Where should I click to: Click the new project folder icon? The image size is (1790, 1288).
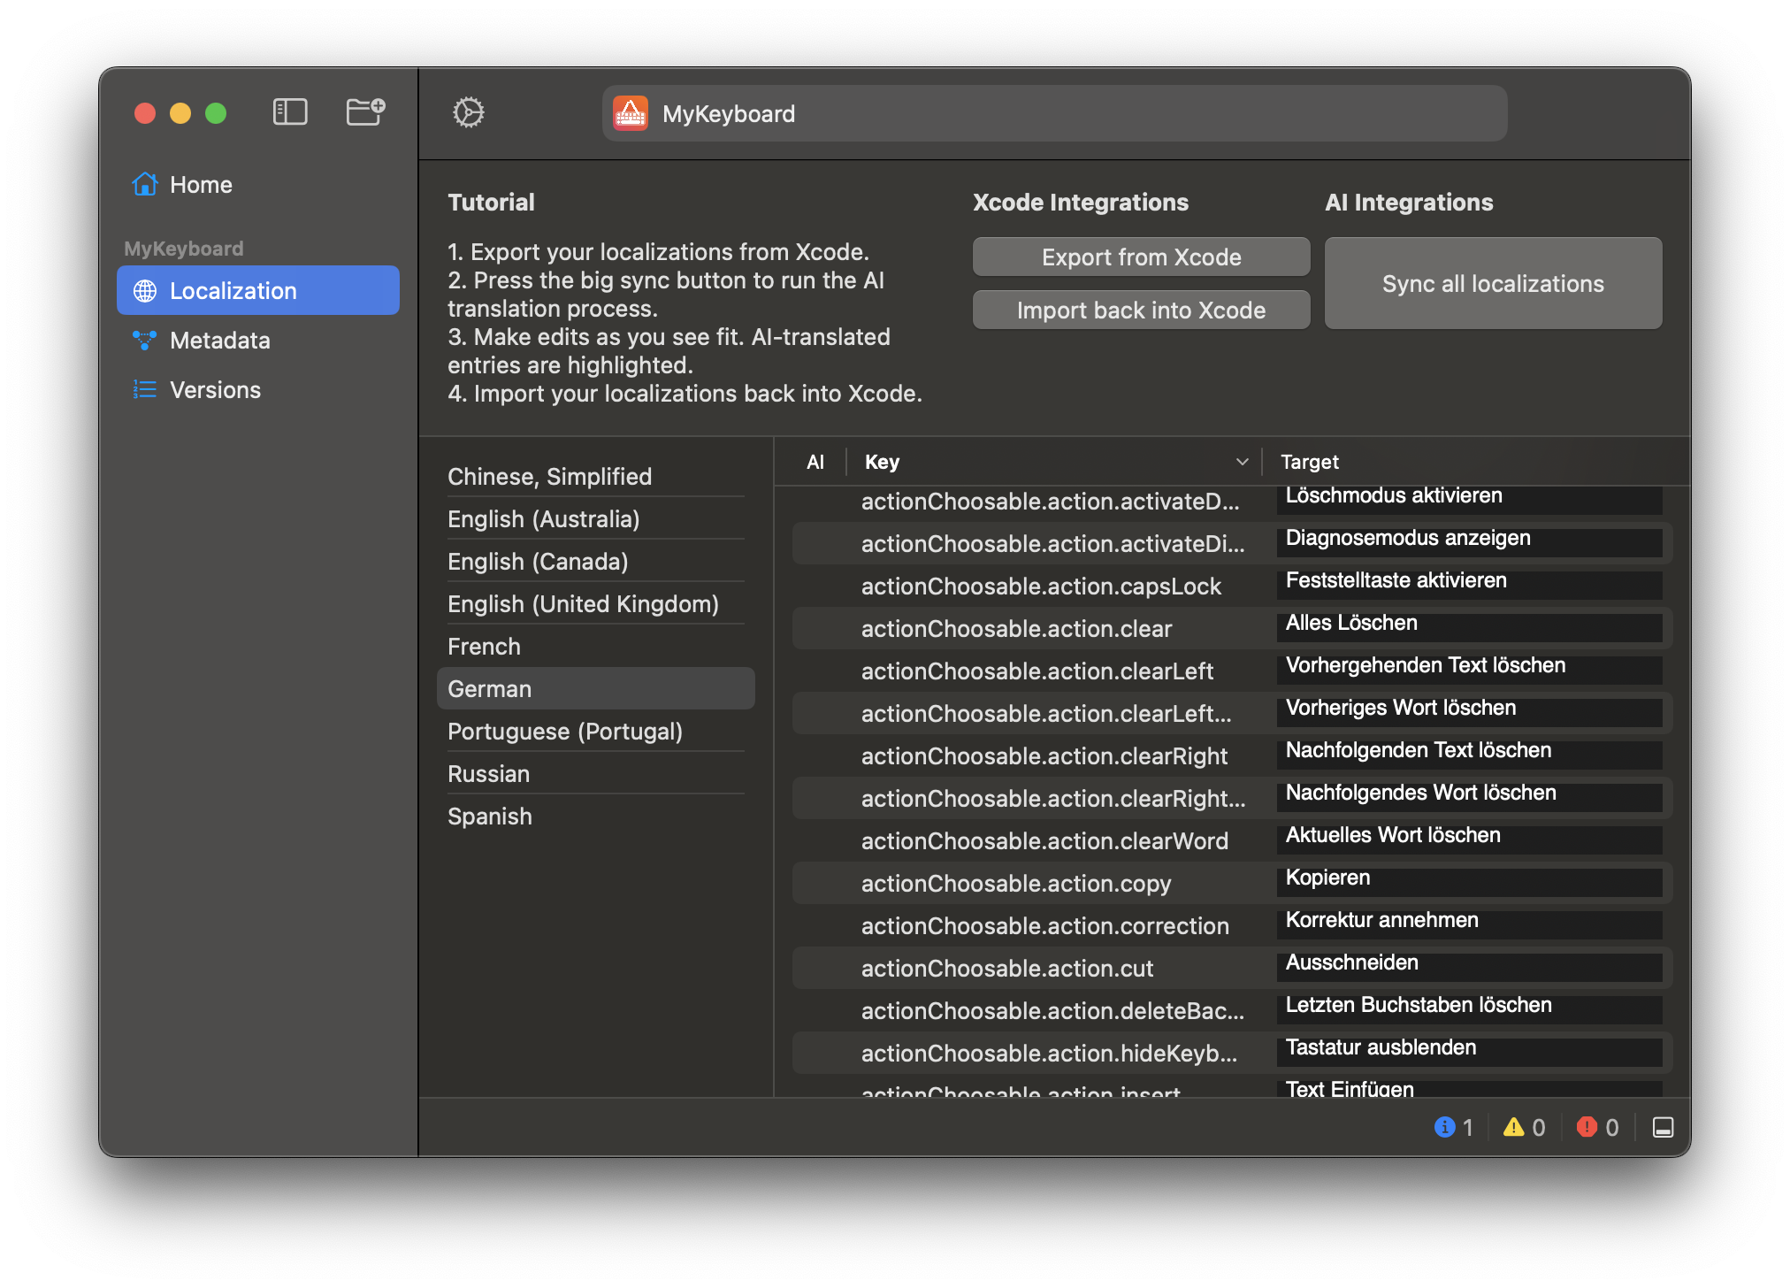pos(364,112)
